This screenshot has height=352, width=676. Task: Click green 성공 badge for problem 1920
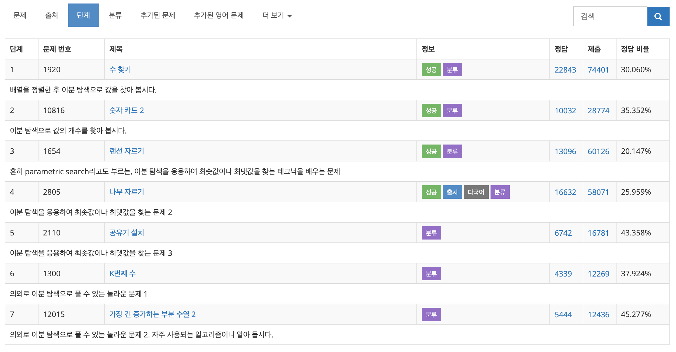pos(431,70)
